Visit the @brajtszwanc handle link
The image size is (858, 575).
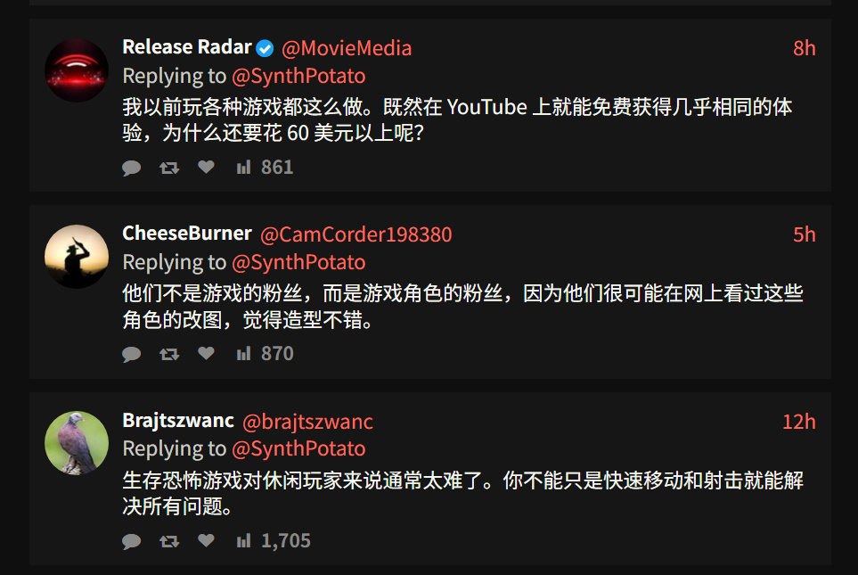tap(307, 422)
